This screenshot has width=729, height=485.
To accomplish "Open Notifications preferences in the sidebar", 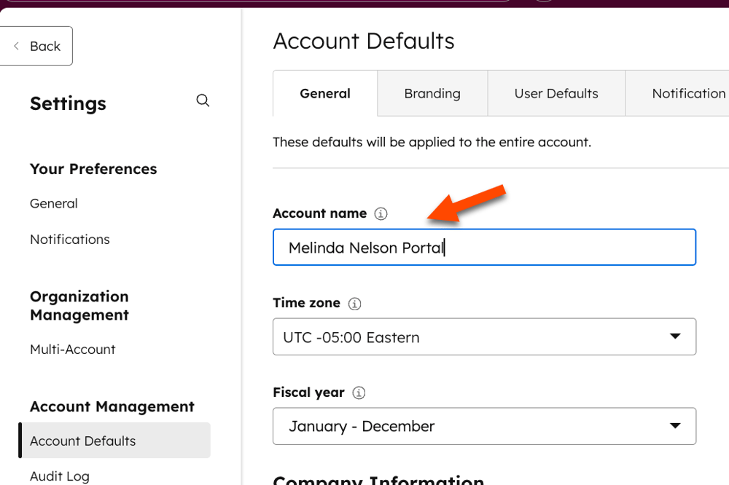I will [69, 239].
